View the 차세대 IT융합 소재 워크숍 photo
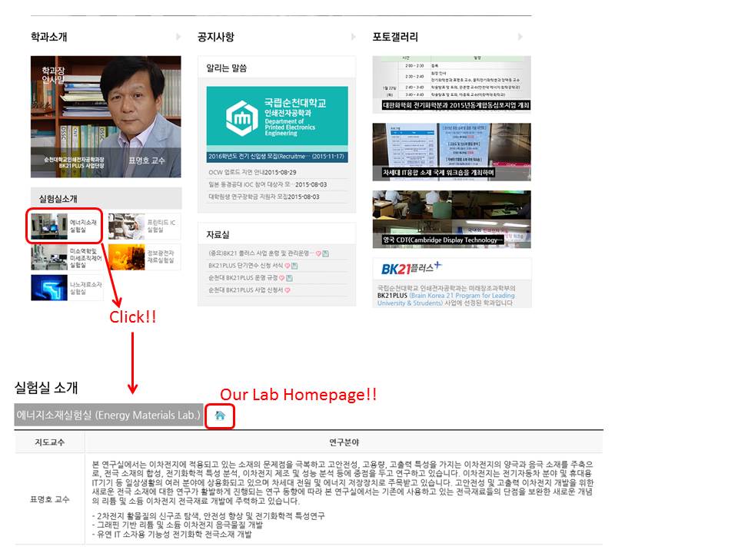 click(451, 151)
